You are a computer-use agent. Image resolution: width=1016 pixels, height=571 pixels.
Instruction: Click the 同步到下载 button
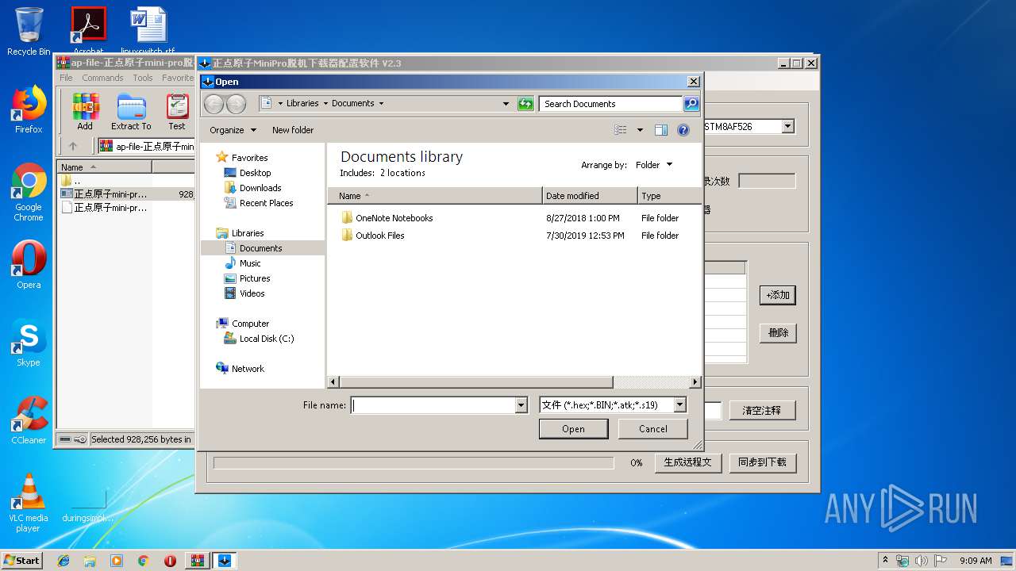762,462
